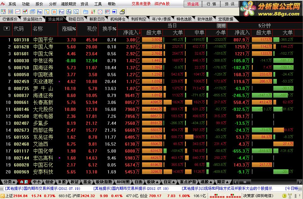Open the red line chart toolbar icon

[x=18, y=12]
